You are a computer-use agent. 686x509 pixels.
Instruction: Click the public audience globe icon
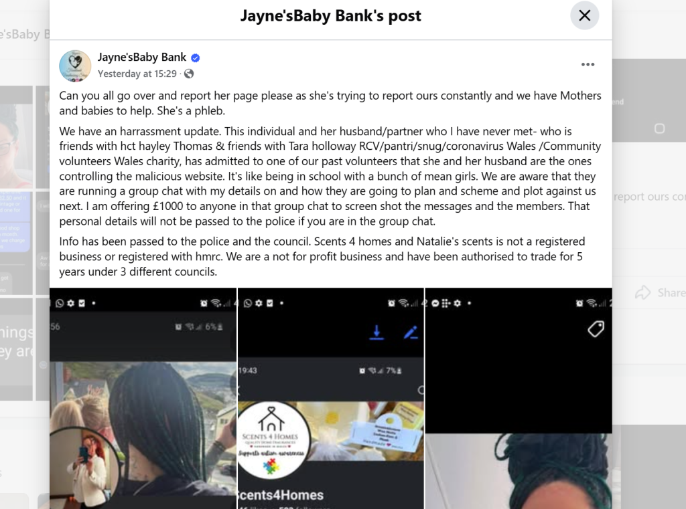[x=189, y=74]
